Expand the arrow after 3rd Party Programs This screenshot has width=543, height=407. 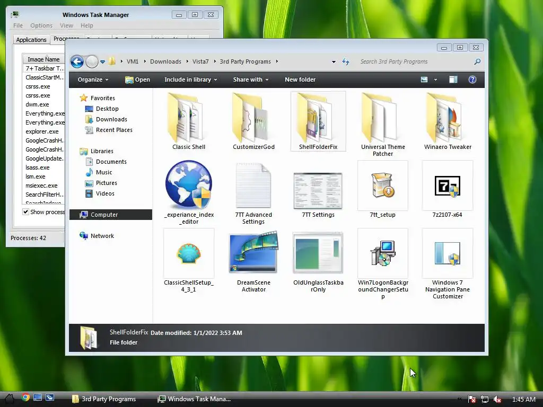tap(277, 61)
